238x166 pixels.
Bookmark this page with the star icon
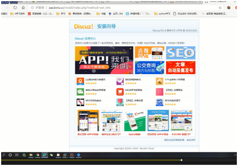click(220, 8)
